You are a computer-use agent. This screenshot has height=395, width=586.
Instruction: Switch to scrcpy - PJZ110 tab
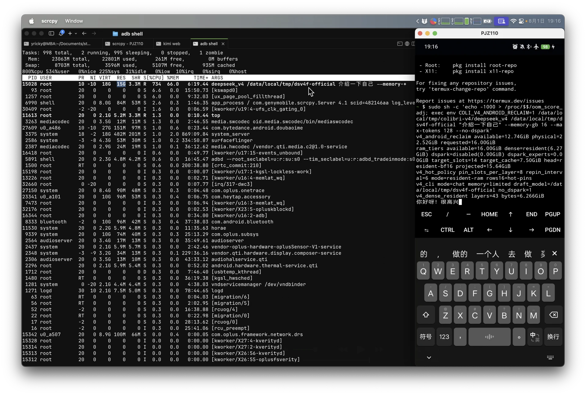point(127,44)
